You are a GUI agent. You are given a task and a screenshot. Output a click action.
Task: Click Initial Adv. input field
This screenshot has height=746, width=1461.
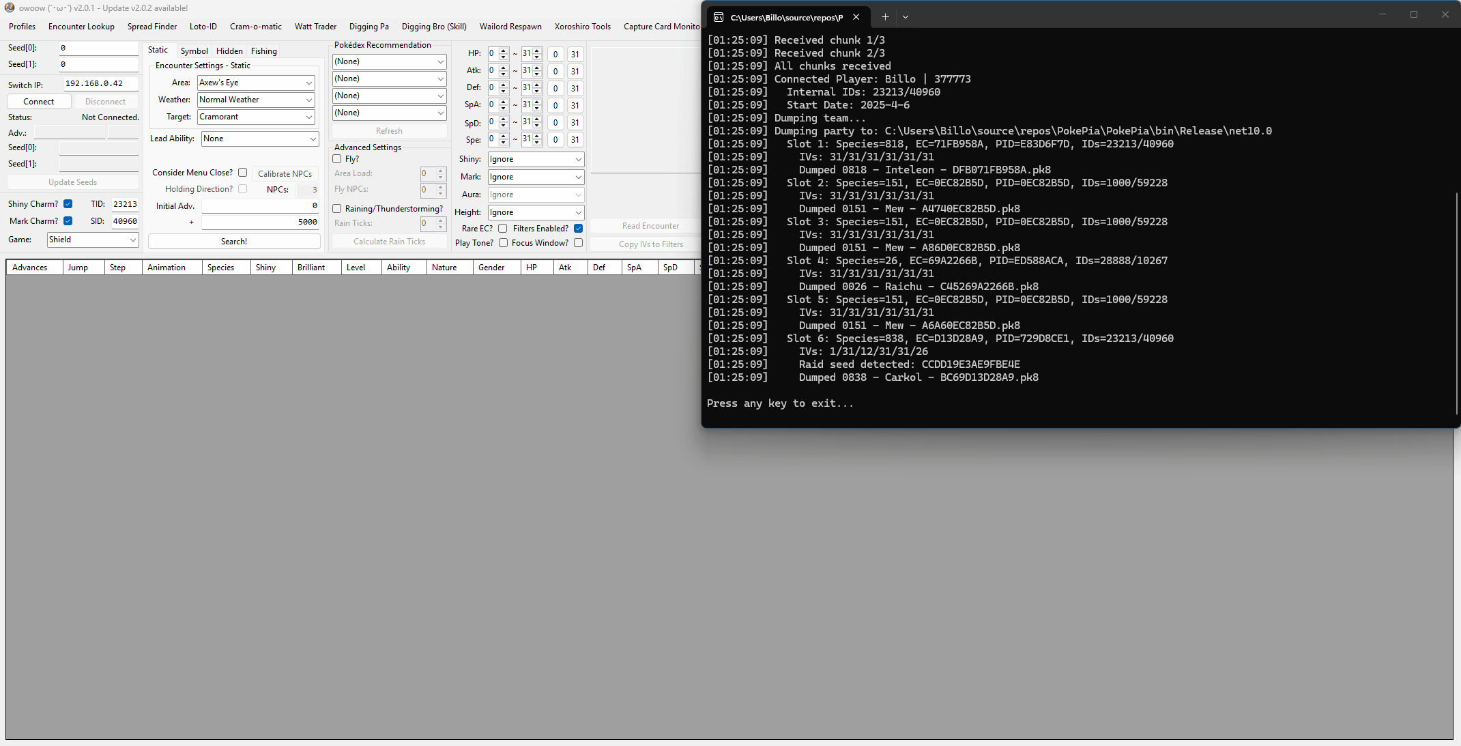261,205
